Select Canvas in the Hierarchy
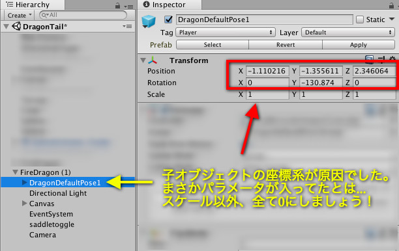Viewport: 399px width, 251px height. click(42, 204)
